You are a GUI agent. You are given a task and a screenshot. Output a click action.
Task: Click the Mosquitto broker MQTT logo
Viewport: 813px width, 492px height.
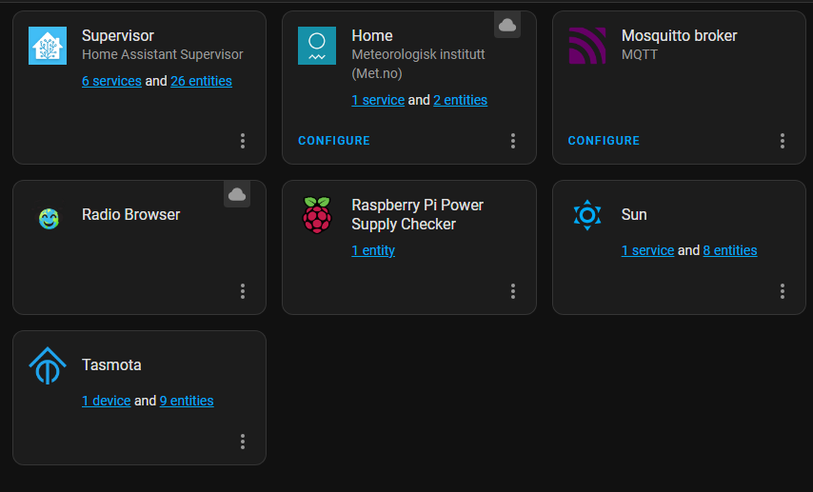[587, 46]
